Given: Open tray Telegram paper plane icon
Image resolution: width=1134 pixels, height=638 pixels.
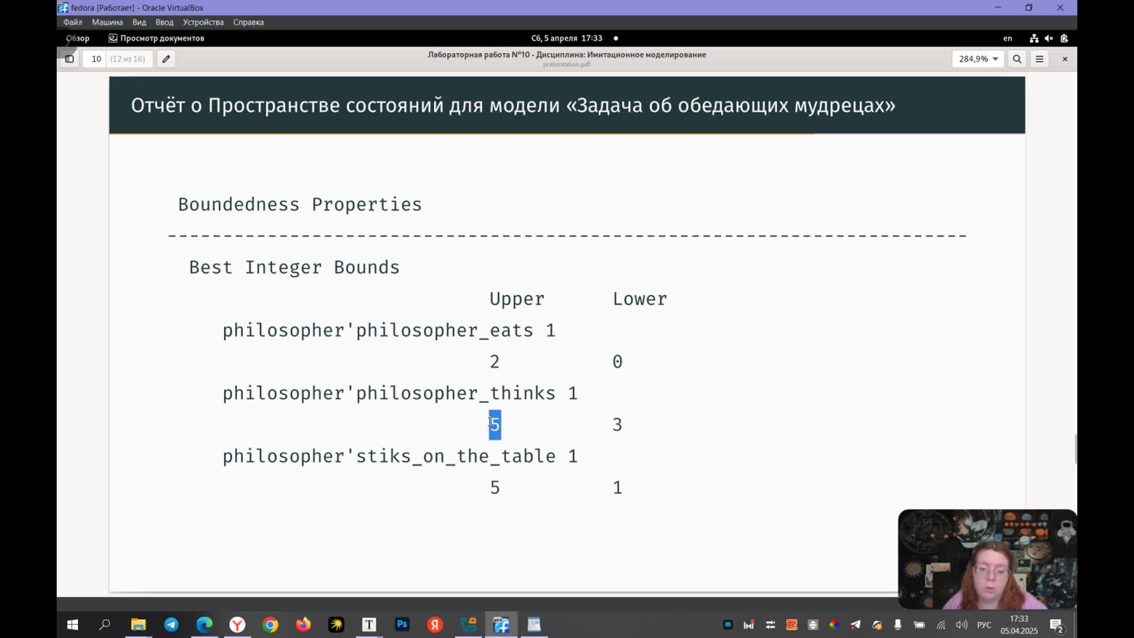Looking at the screenshot, I should (x=855, y=624).
